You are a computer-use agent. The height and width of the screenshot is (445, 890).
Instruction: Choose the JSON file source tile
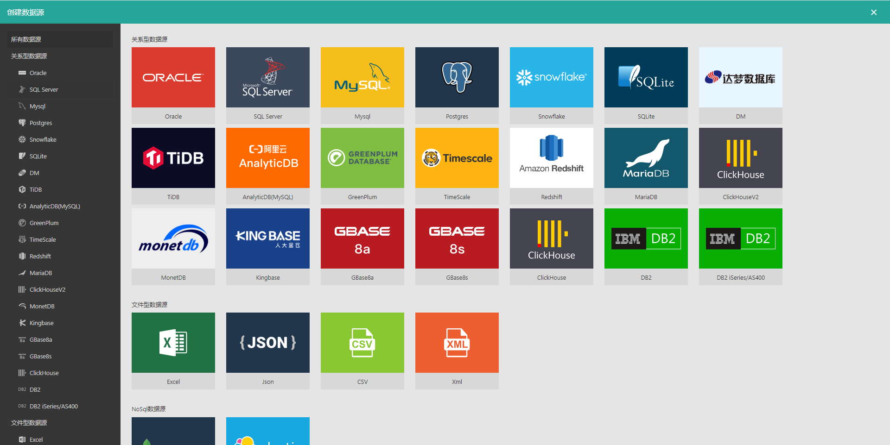coord(268,351)
